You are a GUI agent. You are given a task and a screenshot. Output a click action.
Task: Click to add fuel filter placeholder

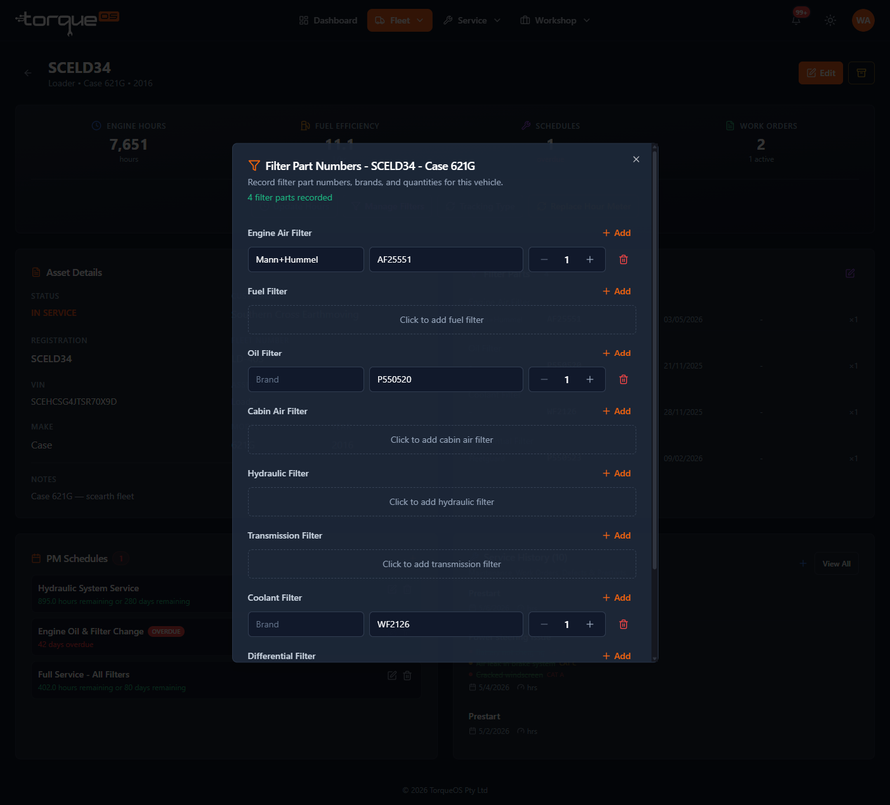pos(442,320)
